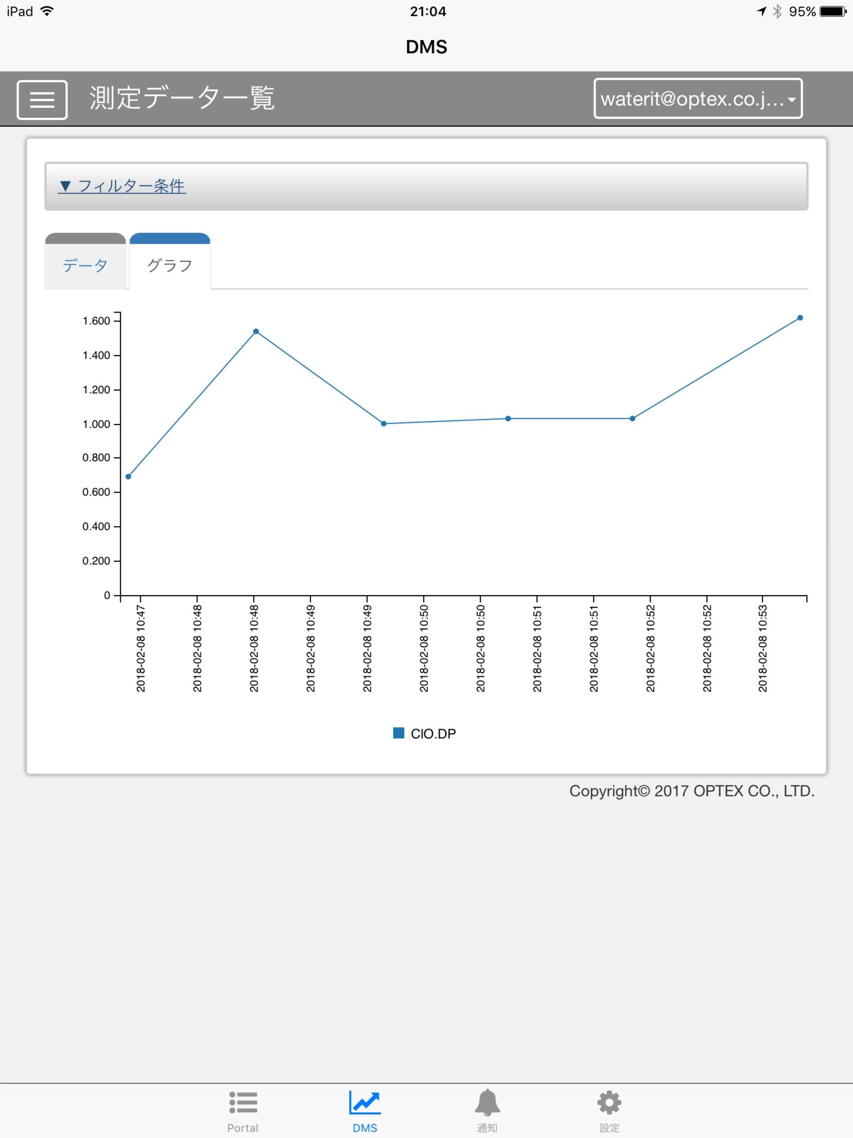Screen dimensions: 853x1138
Task: Click the data point at 1.000 value
Action: point(383,423)
